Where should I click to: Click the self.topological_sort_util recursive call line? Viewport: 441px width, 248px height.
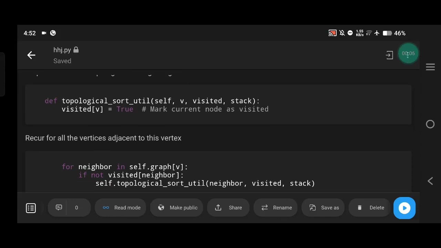(x=205, y=183)
